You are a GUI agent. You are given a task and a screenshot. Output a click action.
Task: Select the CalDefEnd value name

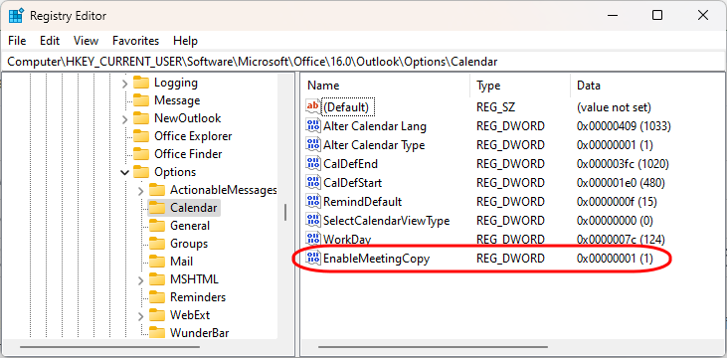[350, 164]
